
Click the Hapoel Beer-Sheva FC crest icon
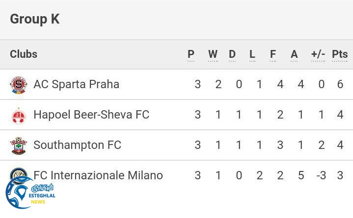point(19,115)
